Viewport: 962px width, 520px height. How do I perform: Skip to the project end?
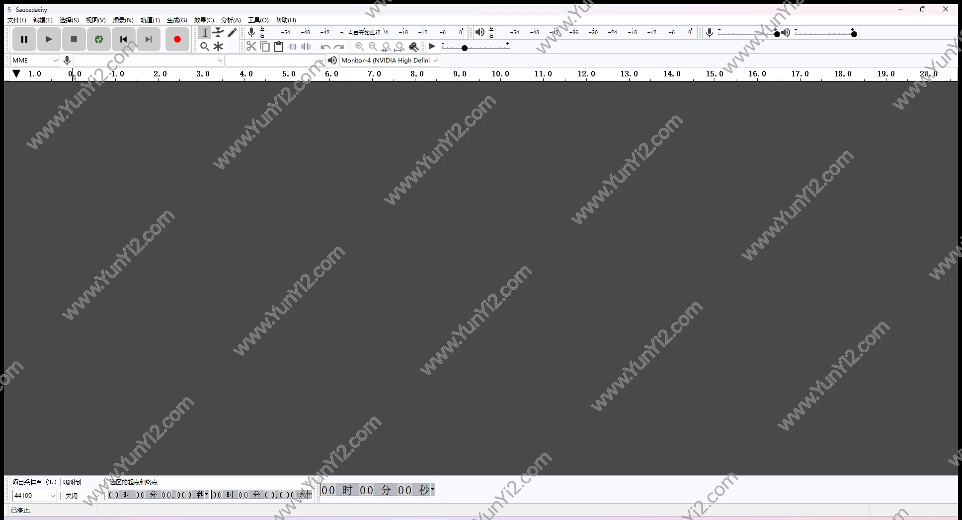point(149,39)
